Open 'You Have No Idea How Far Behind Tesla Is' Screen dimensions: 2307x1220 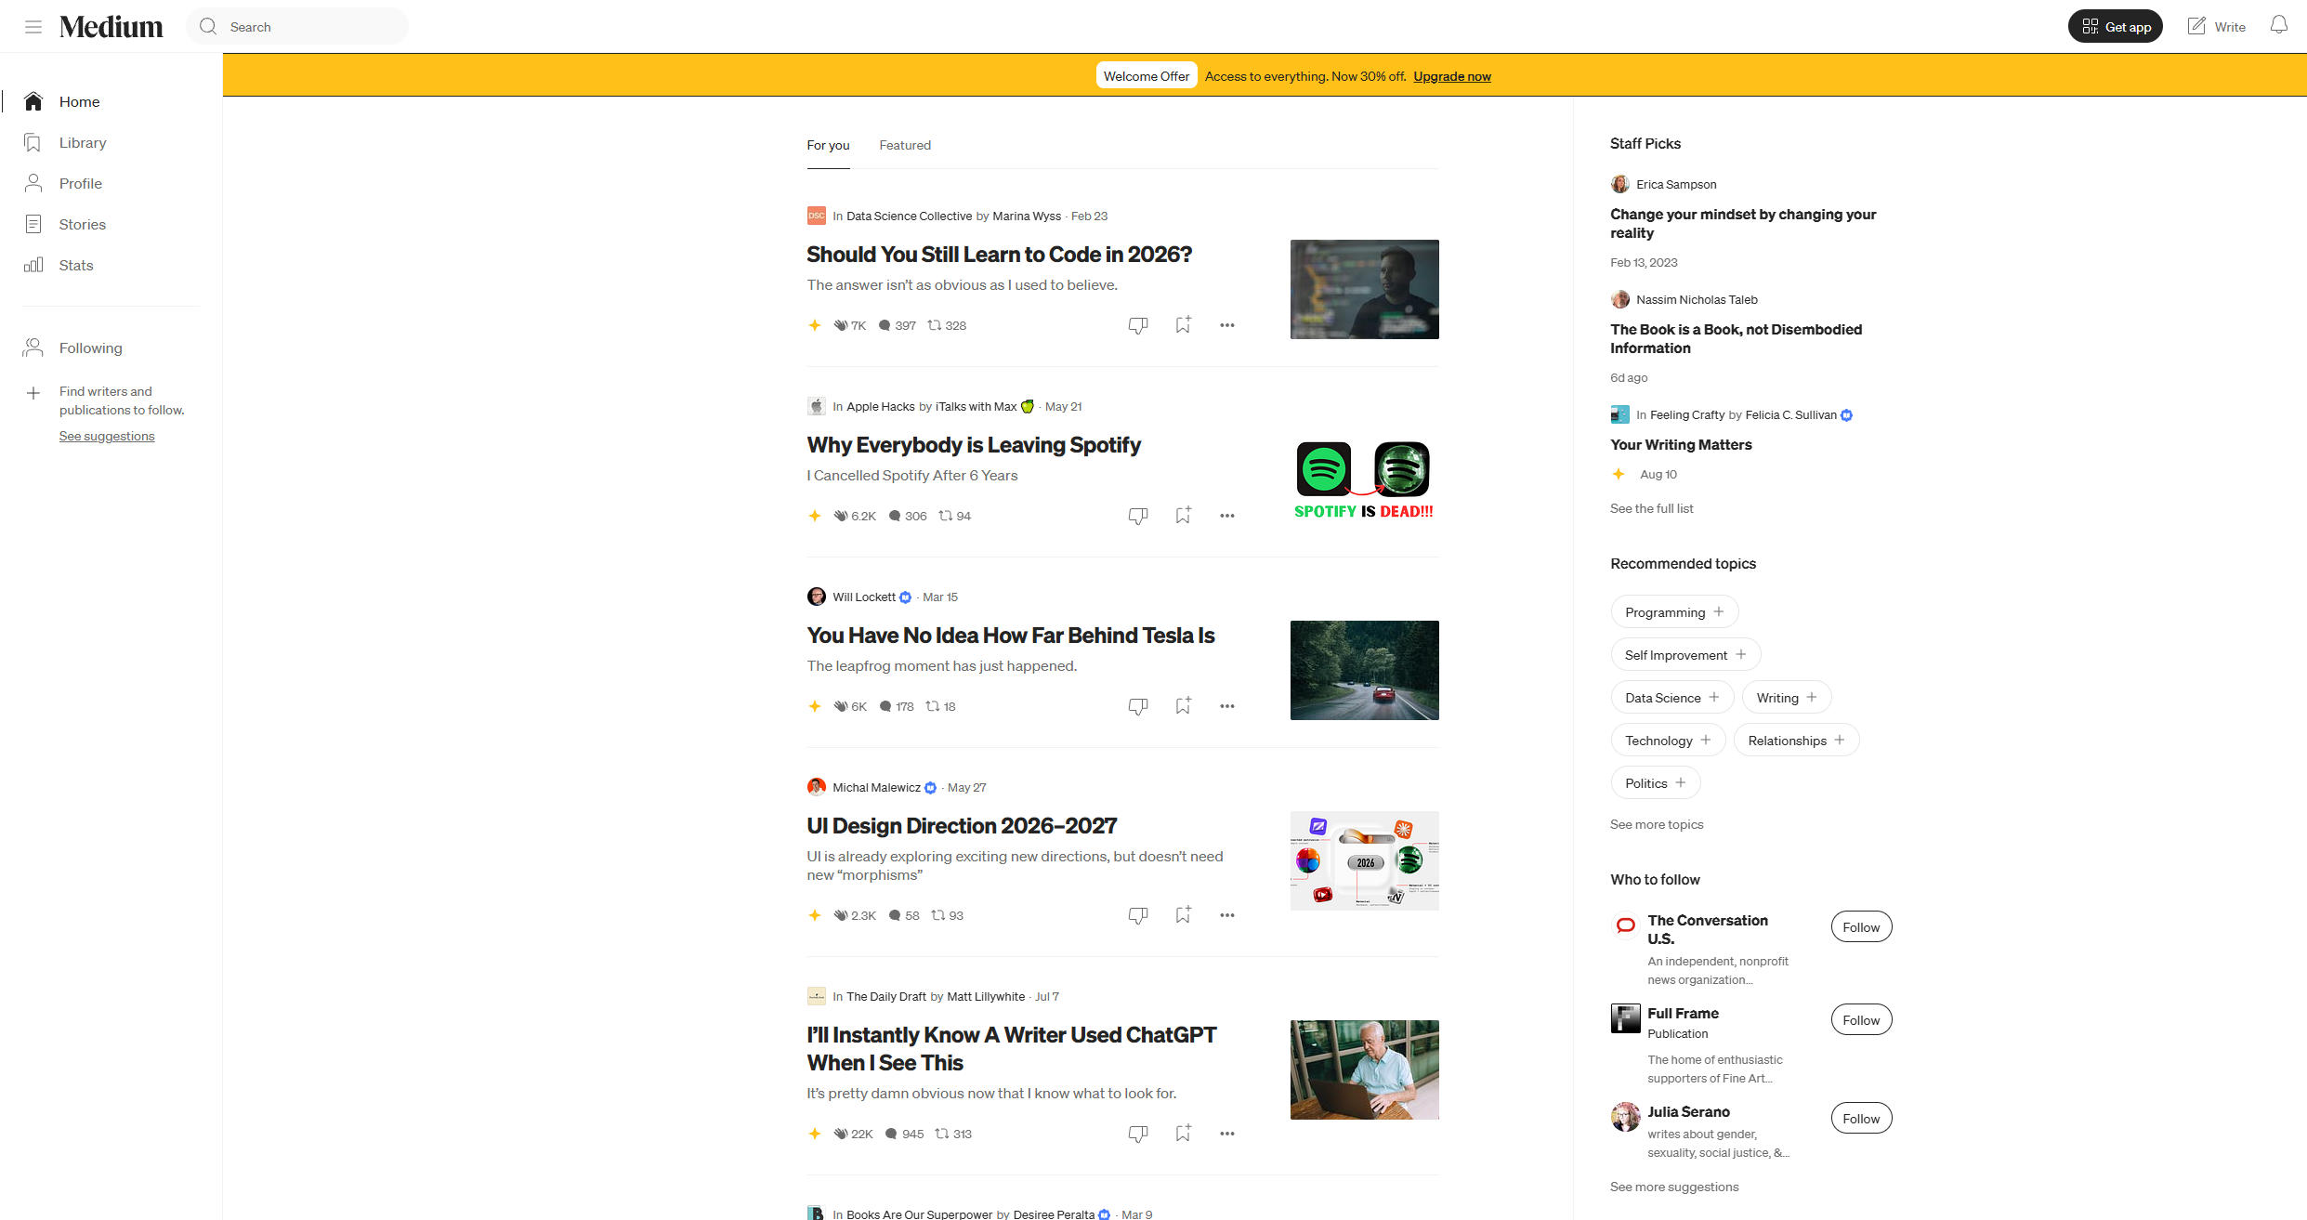[x=1011, y=636]
